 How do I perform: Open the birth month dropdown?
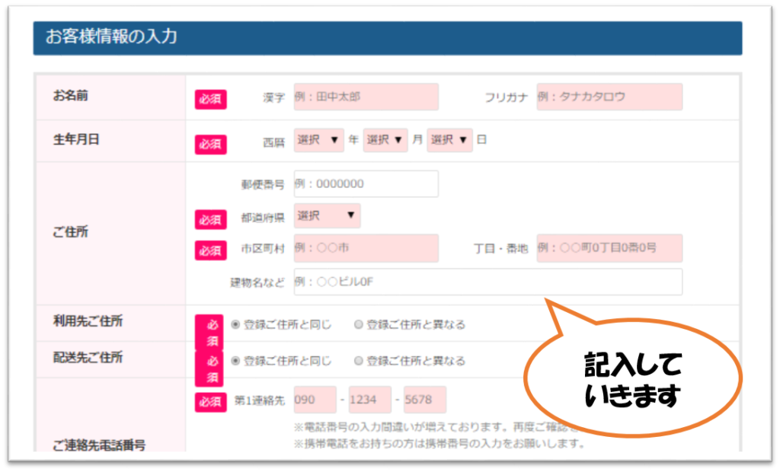[385, 140]
